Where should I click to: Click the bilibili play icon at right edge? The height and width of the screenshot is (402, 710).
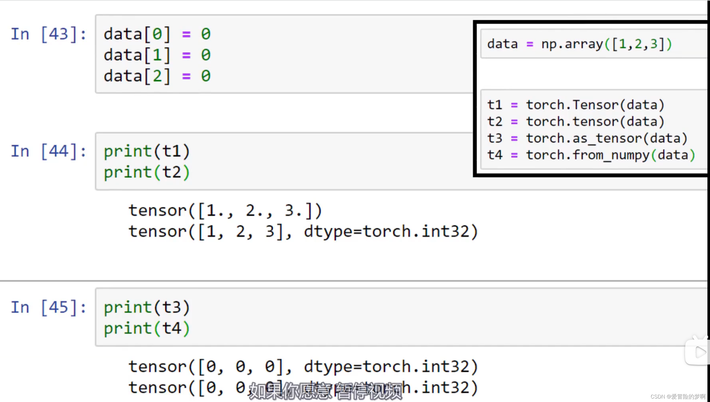(x=697, y=351)
